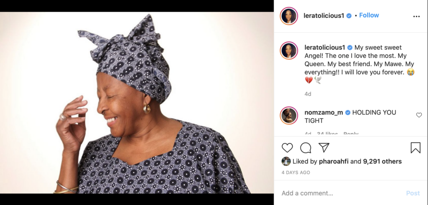This screenshot has height=205, width=428.
Task: Click the small pharoahfi liker avatar
Action: tap(286, 162)
